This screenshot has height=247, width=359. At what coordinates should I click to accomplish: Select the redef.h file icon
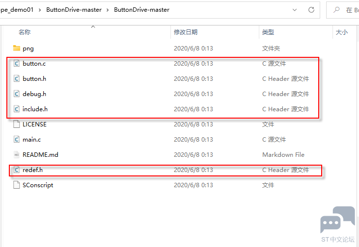tap(17, 170)
